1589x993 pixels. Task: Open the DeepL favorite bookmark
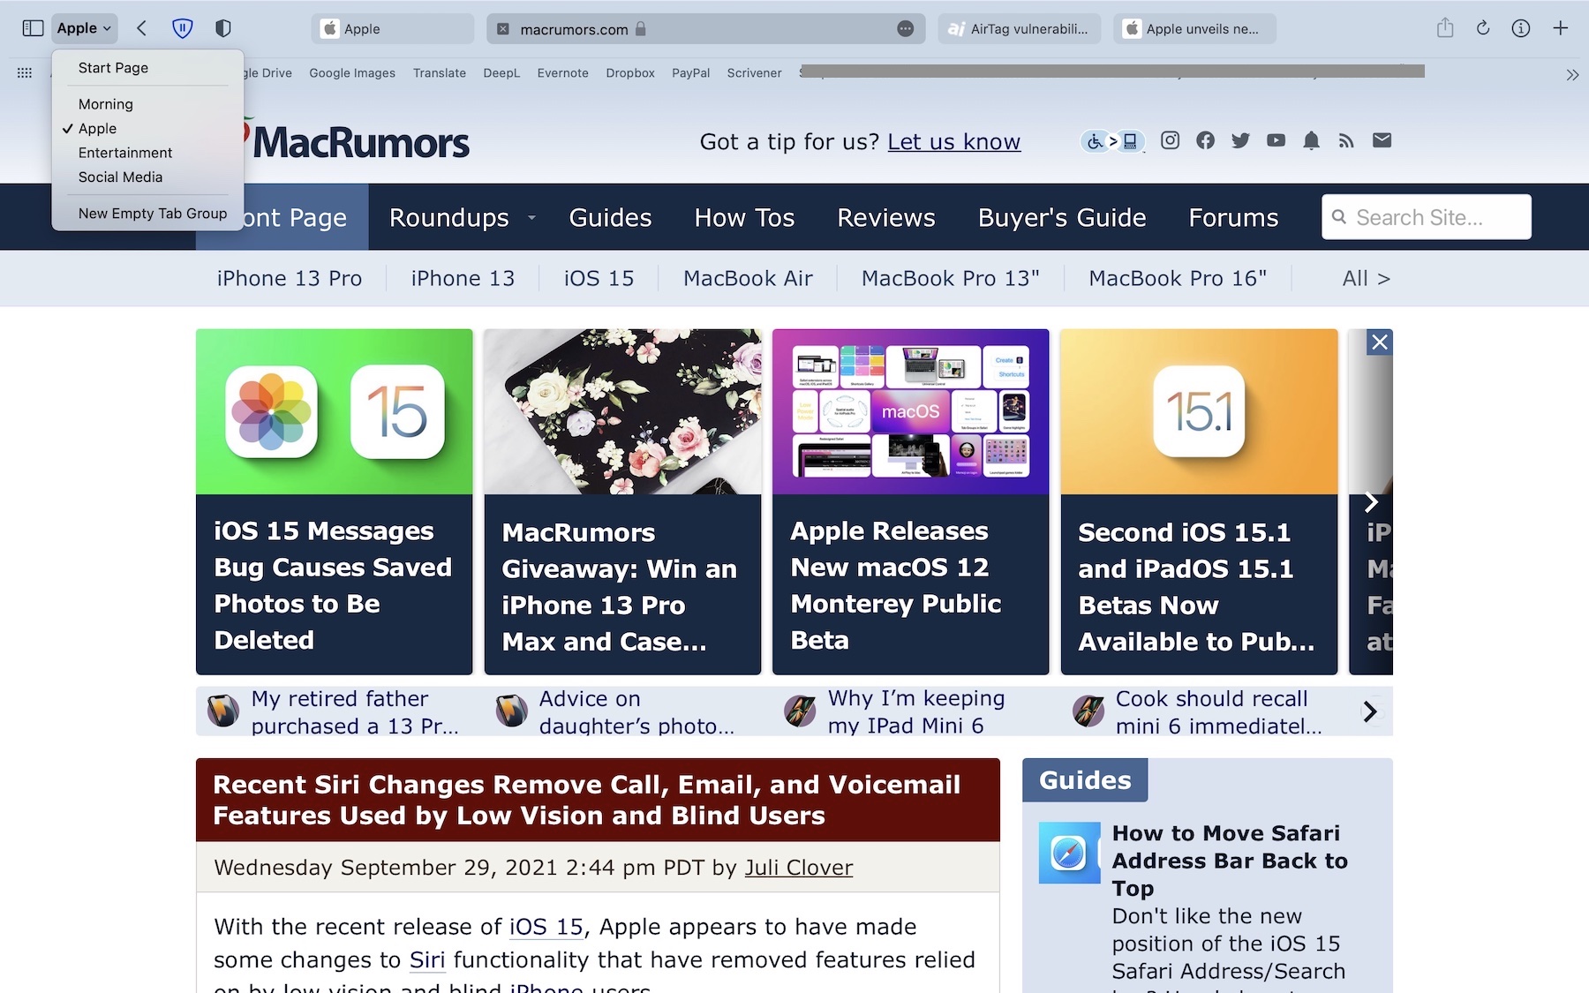click(501, 73)
